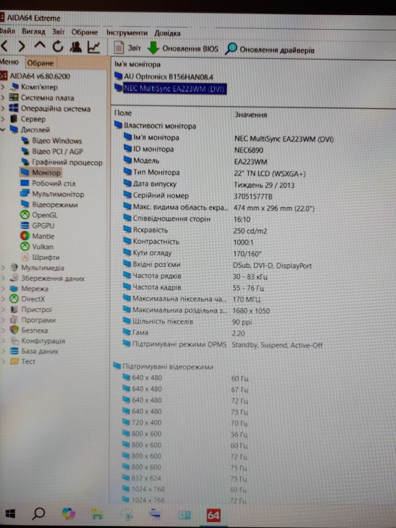Click the Безпека shield icon

pyautogui.click(x=14, y=330)
